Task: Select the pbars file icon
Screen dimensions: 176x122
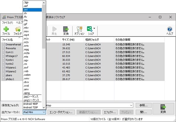Action: tap(4, 75)
